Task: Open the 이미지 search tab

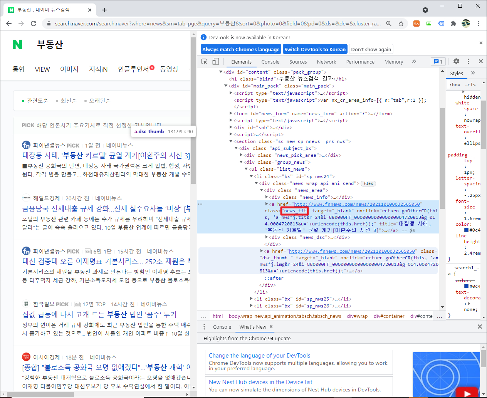Action: pyautogui.click(x=69, y=69)
